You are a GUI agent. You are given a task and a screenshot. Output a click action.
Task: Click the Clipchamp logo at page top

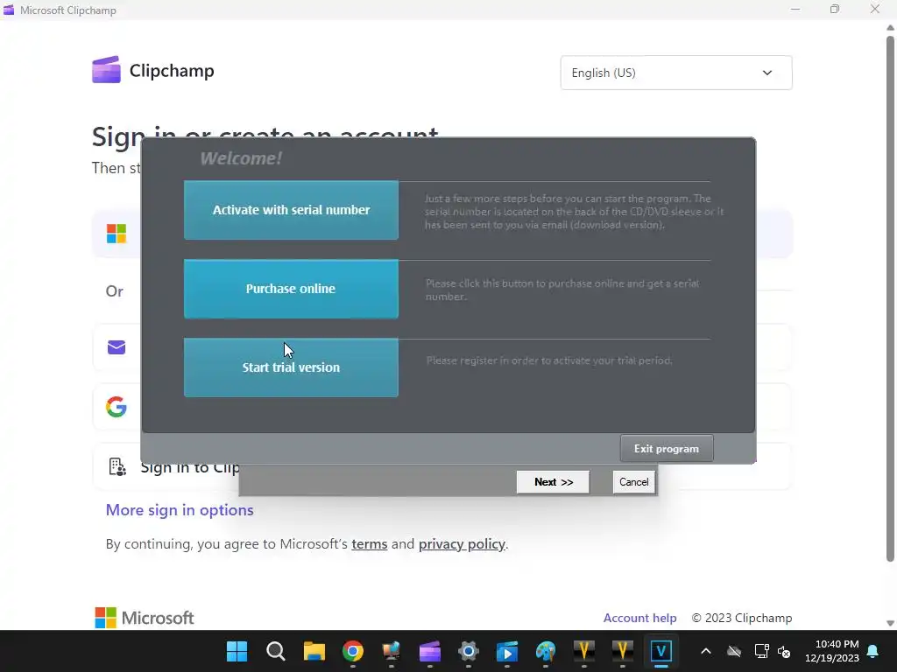(152, 70)
